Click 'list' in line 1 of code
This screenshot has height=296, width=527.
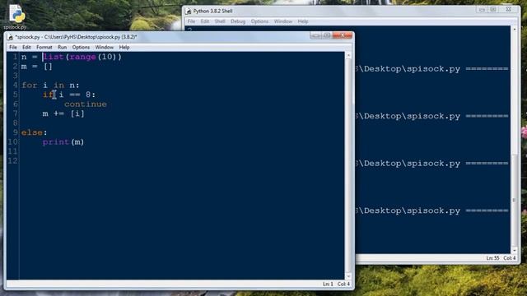click(54, 57)
